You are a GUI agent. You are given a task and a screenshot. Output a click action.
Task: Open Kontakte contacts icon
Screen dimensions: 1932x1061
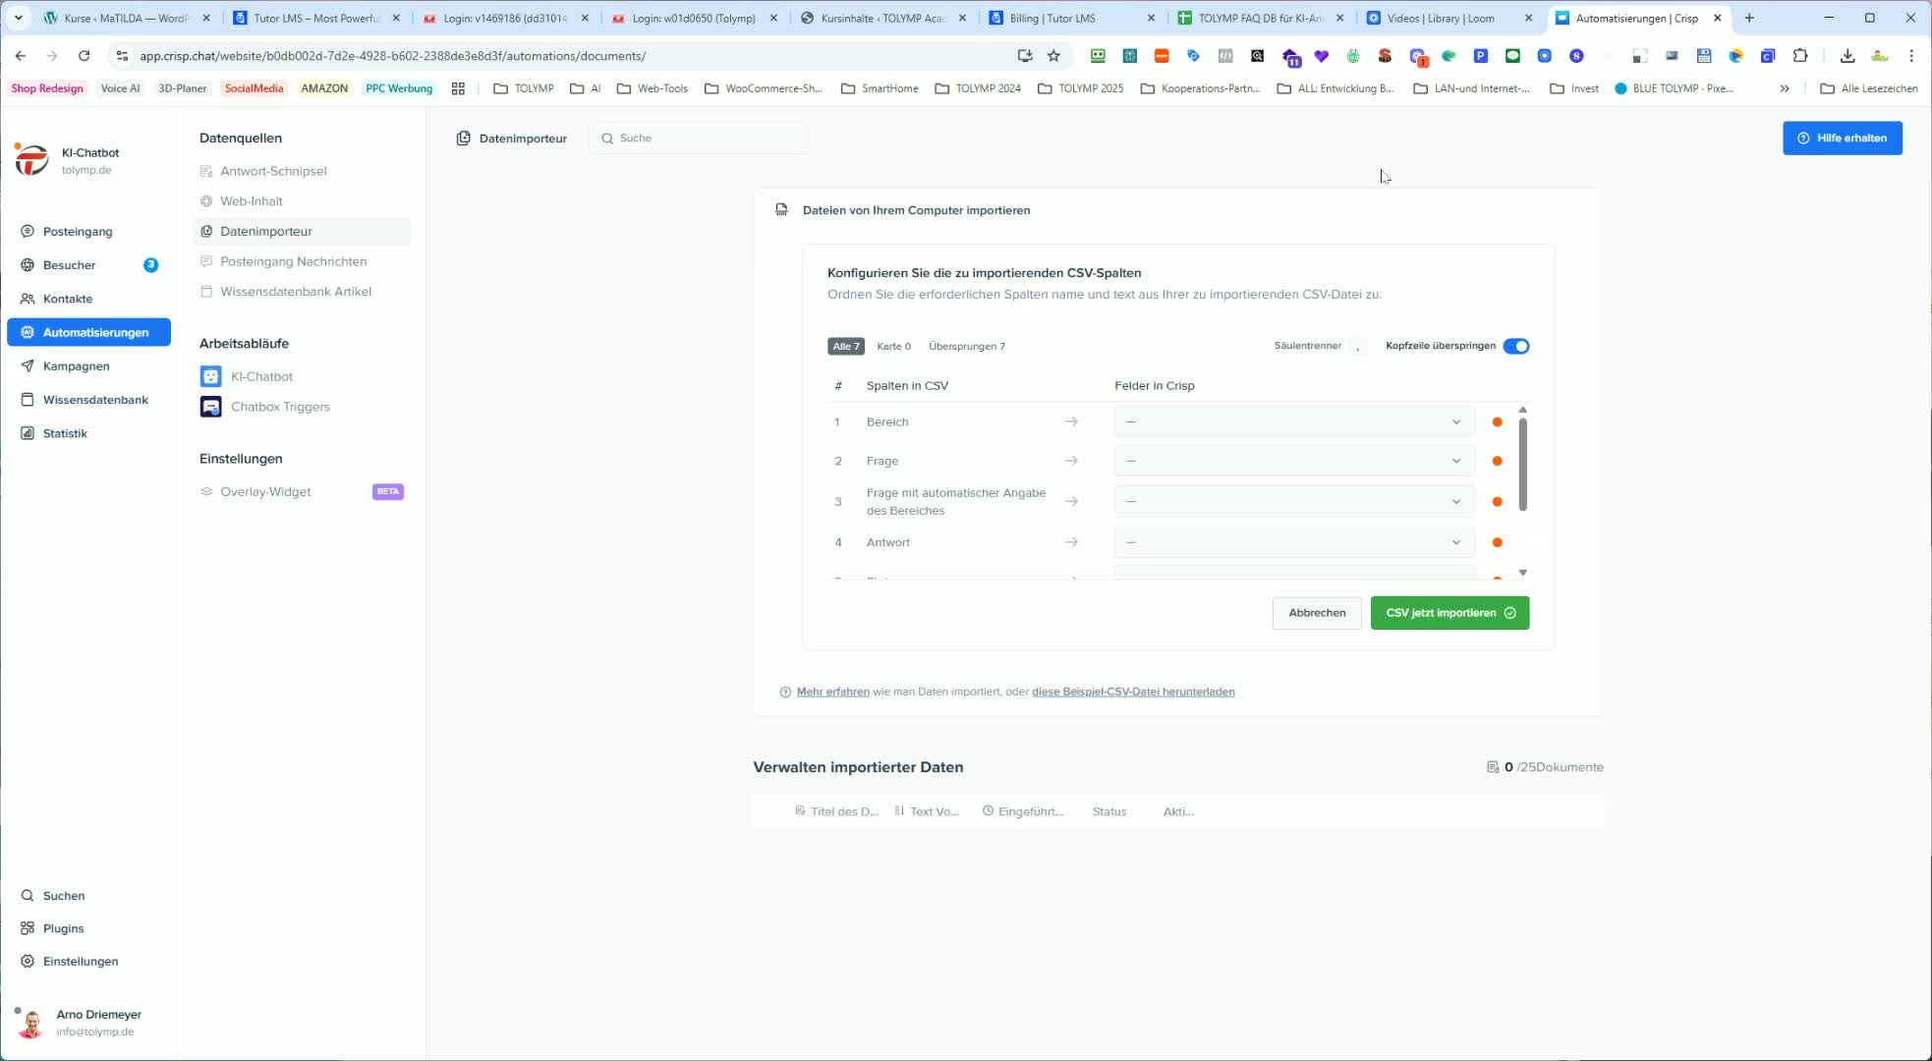coord(28,299)
